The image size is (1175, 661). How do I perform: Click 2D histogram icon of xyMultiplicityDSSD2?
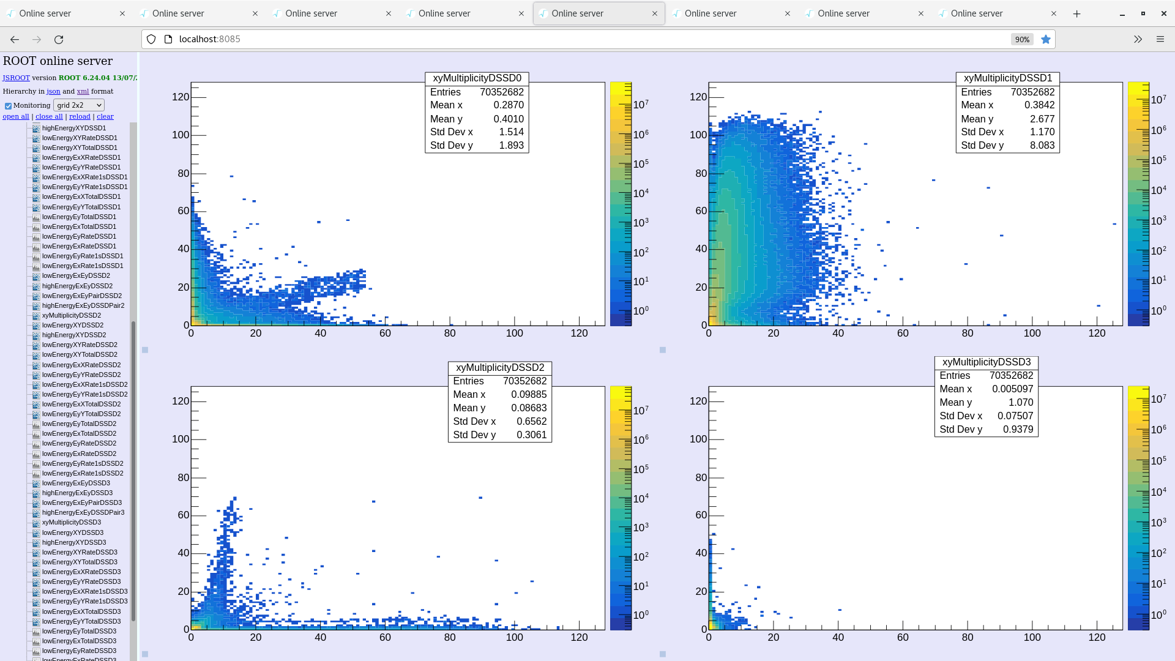coord(36,316)
